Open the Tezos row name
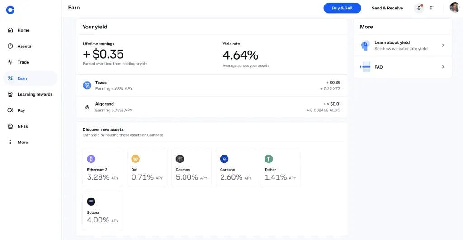The image size is (463, 240). [101, 83]
